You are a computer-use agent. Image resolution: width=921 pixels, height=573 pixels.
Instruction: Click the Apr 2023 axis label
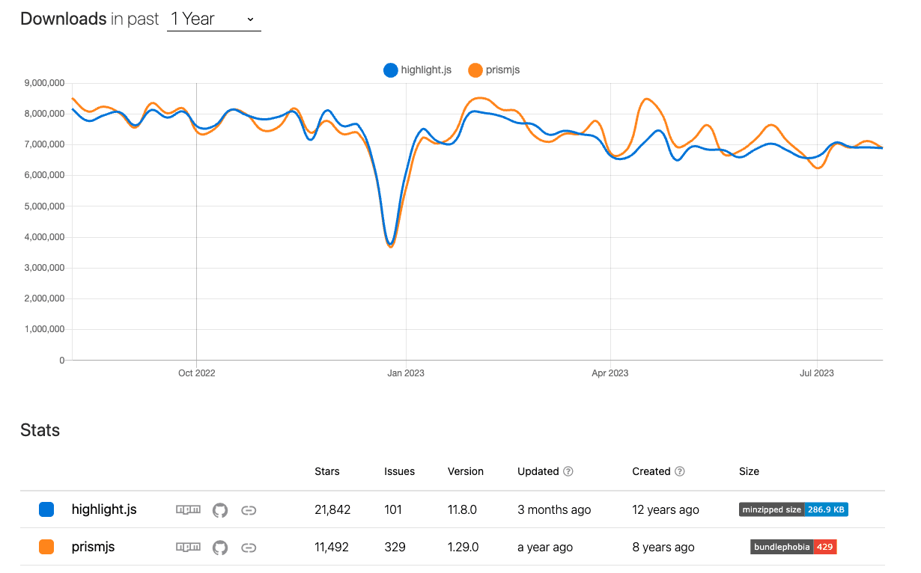(610, 373)
